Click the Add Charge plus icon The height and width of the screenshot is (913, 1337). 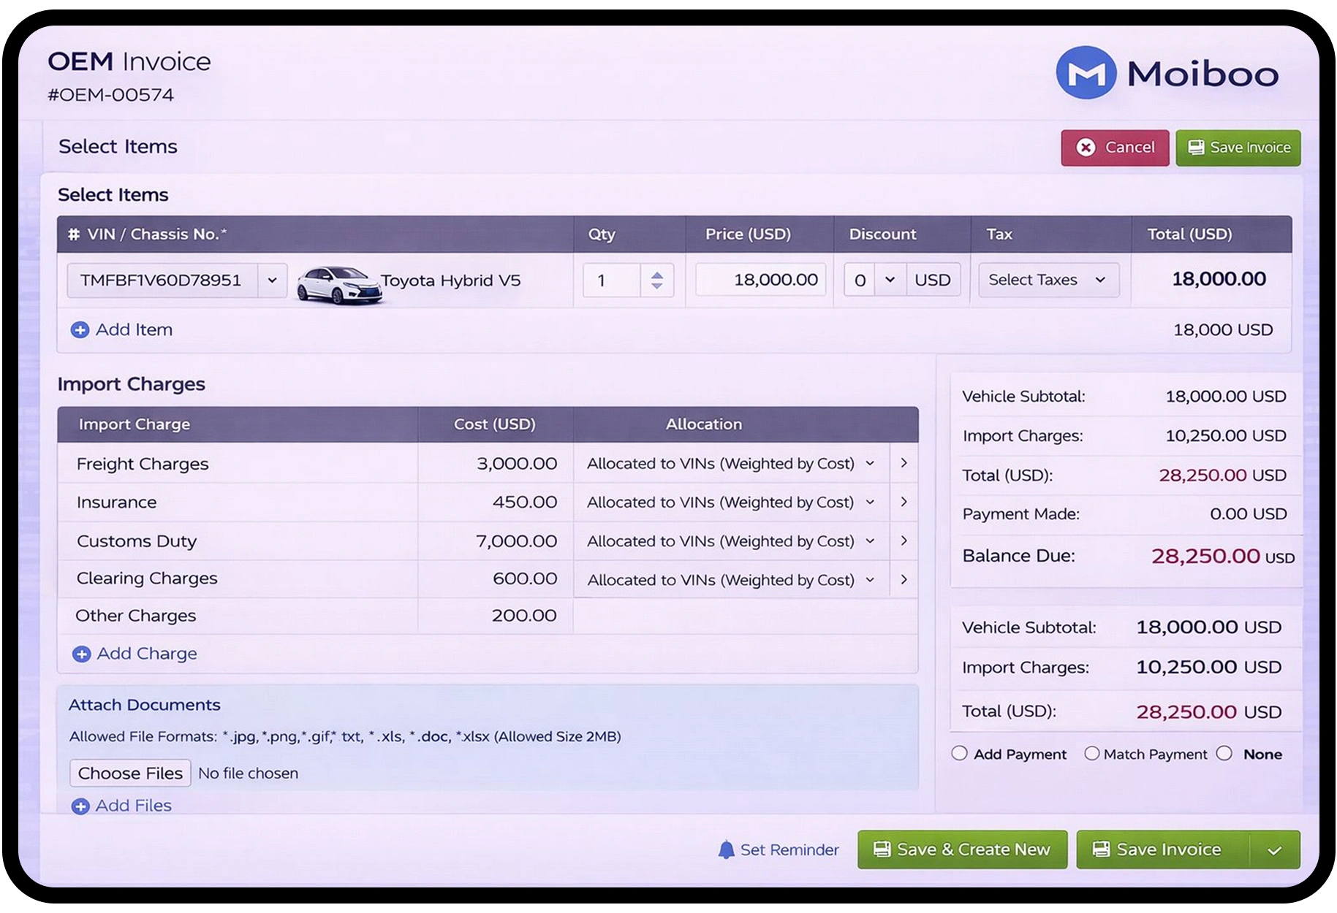pyautogui.click(x=81, y=654)
